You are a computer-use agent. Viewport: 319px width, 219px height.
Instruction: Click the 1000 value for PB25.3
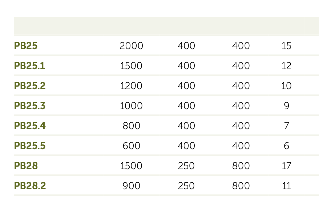coord(131,106)
